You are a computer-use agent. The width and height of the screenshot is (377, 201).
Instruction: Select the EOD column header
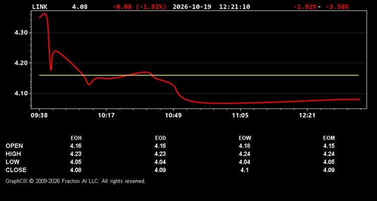tap(160, 138)
